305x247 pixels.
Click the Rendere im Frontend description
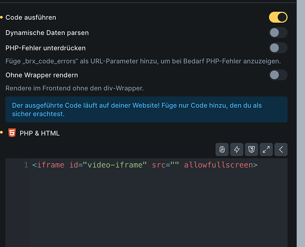tap(75, 88)
